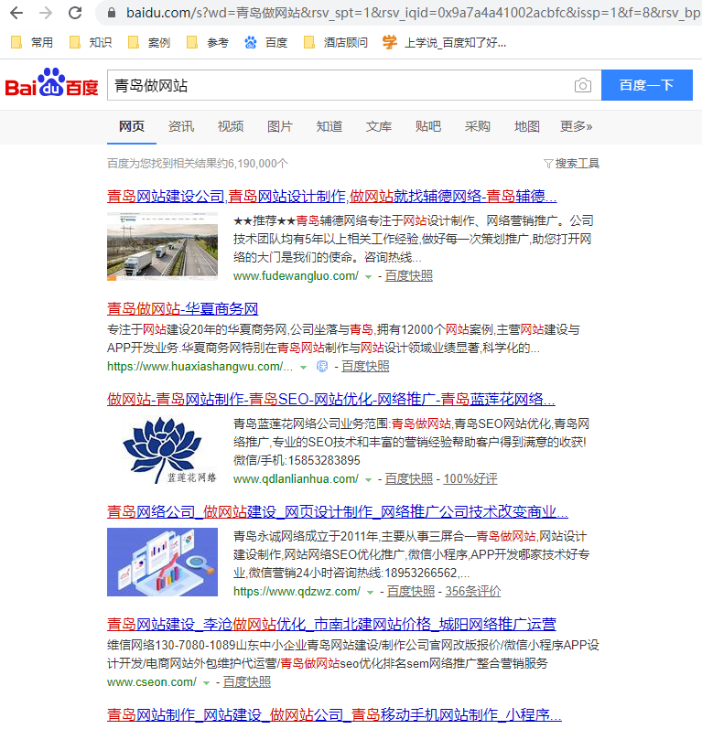Open the 100%好评 rating link
The height and width of the screenshot is (729, 702).
(470, 479)
